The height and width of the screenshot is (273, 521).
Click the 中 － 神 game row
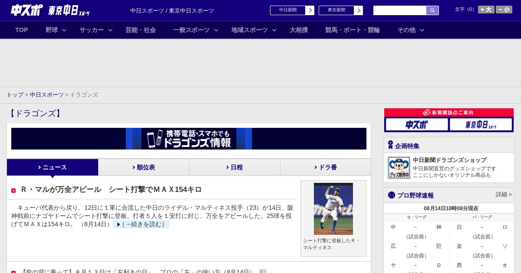[416, 227]
